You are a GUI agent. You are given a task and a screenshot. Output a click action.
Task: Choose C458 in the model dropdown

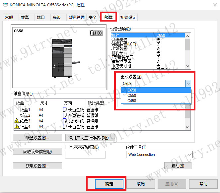tap(132, 100)
